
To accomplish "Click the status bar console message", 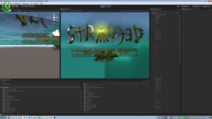I will pos(15,115).
